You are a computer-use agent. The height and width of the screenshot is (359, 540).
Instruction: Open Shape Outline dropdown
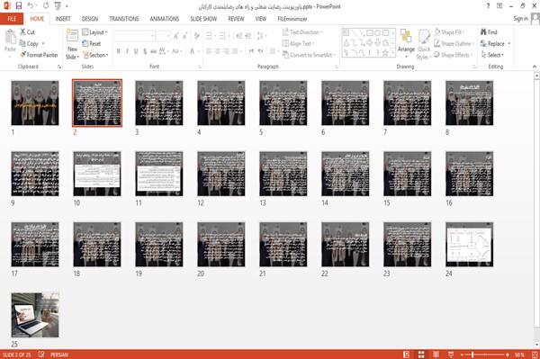coord(454,43)
